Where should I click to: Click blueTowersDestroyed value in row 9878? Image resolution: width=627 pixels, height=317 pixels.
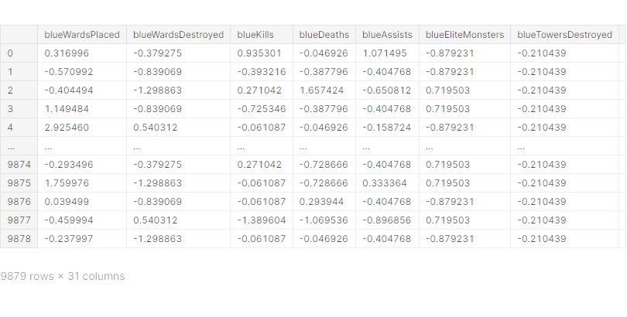[x=542, y=239]
